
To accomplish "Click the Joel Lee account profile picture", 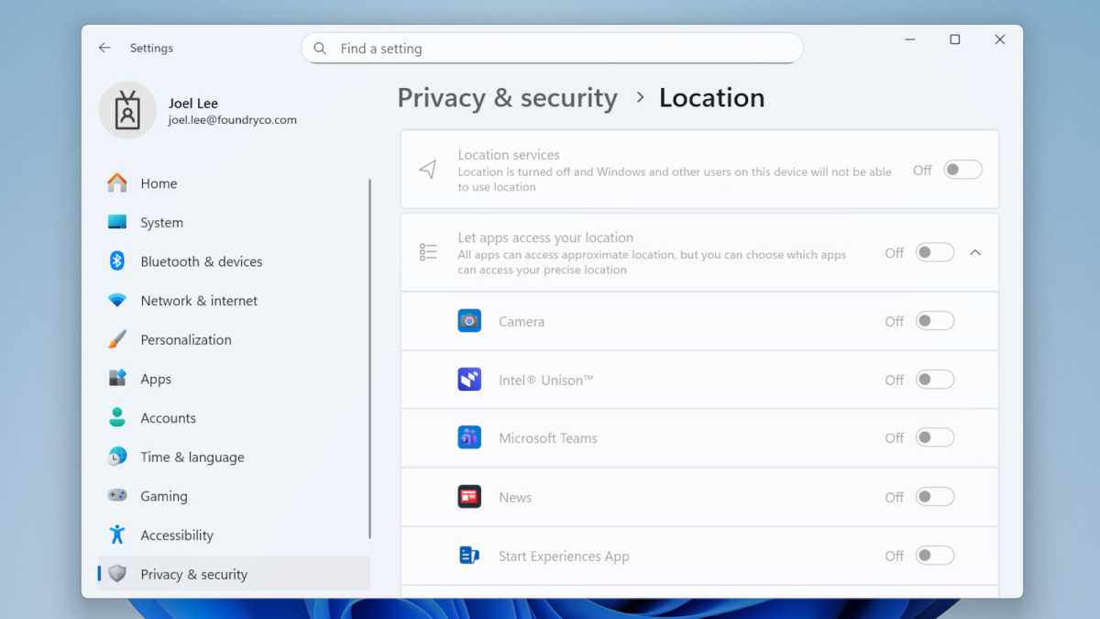I will 127,110.
